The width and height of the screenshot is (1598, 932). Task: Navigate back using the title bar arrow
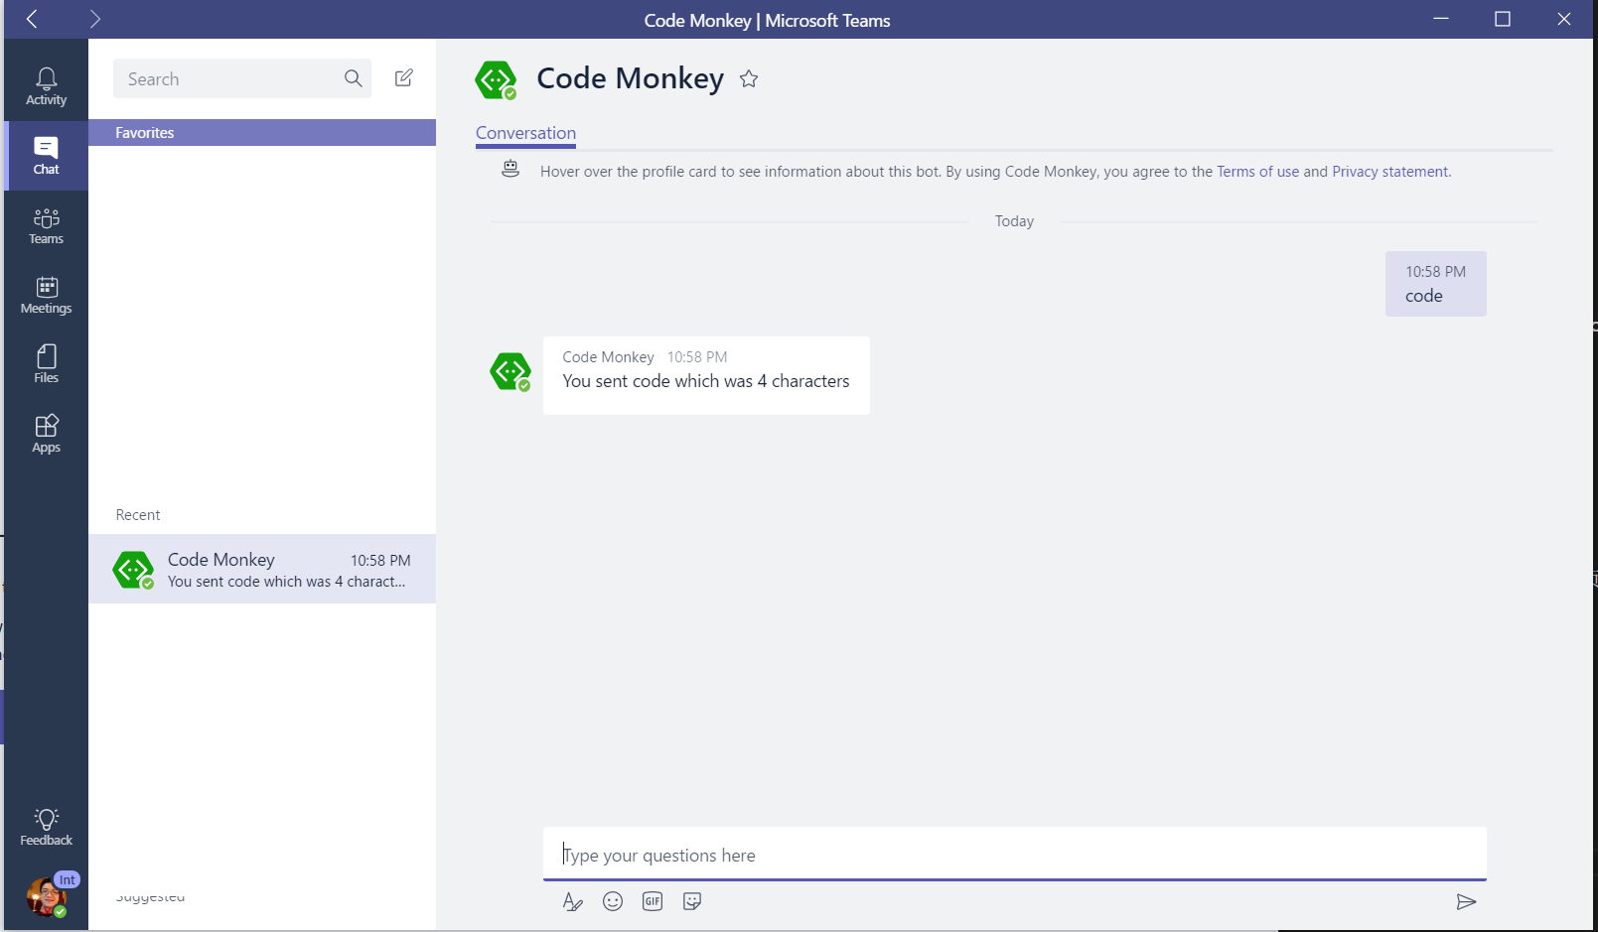(x=32, y=19)
